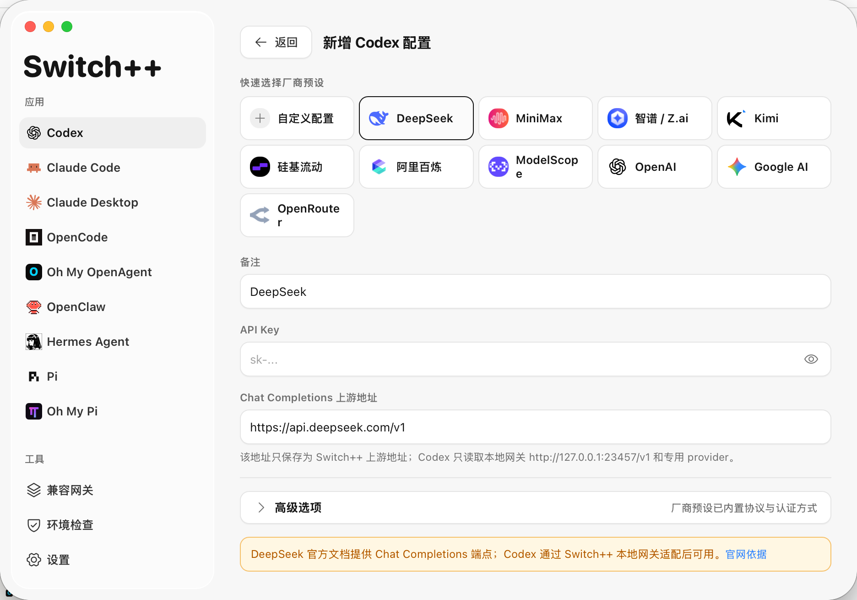Click the Oh My OpenAgent icon
Screen dimensions: 857x600
click(34, 272)
